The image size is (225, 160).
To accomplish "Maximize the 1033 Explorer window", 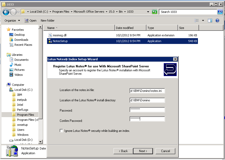I will (216, 4).
